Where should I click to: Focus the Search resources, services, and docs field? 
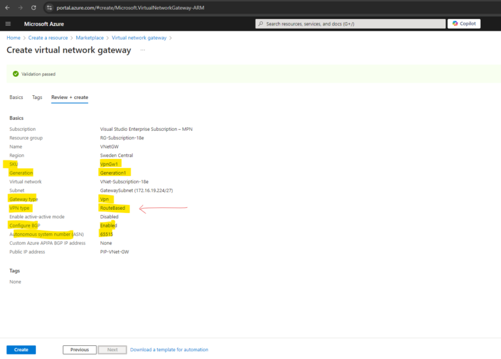[x=350, y=23]
